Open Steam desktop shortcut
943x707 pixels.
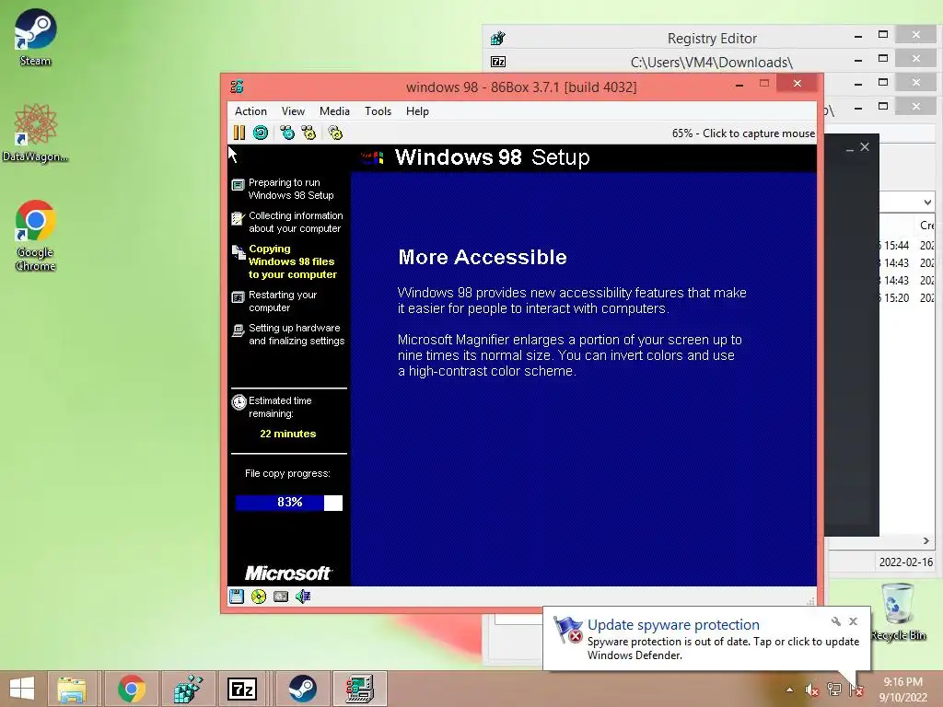point(35,37)
